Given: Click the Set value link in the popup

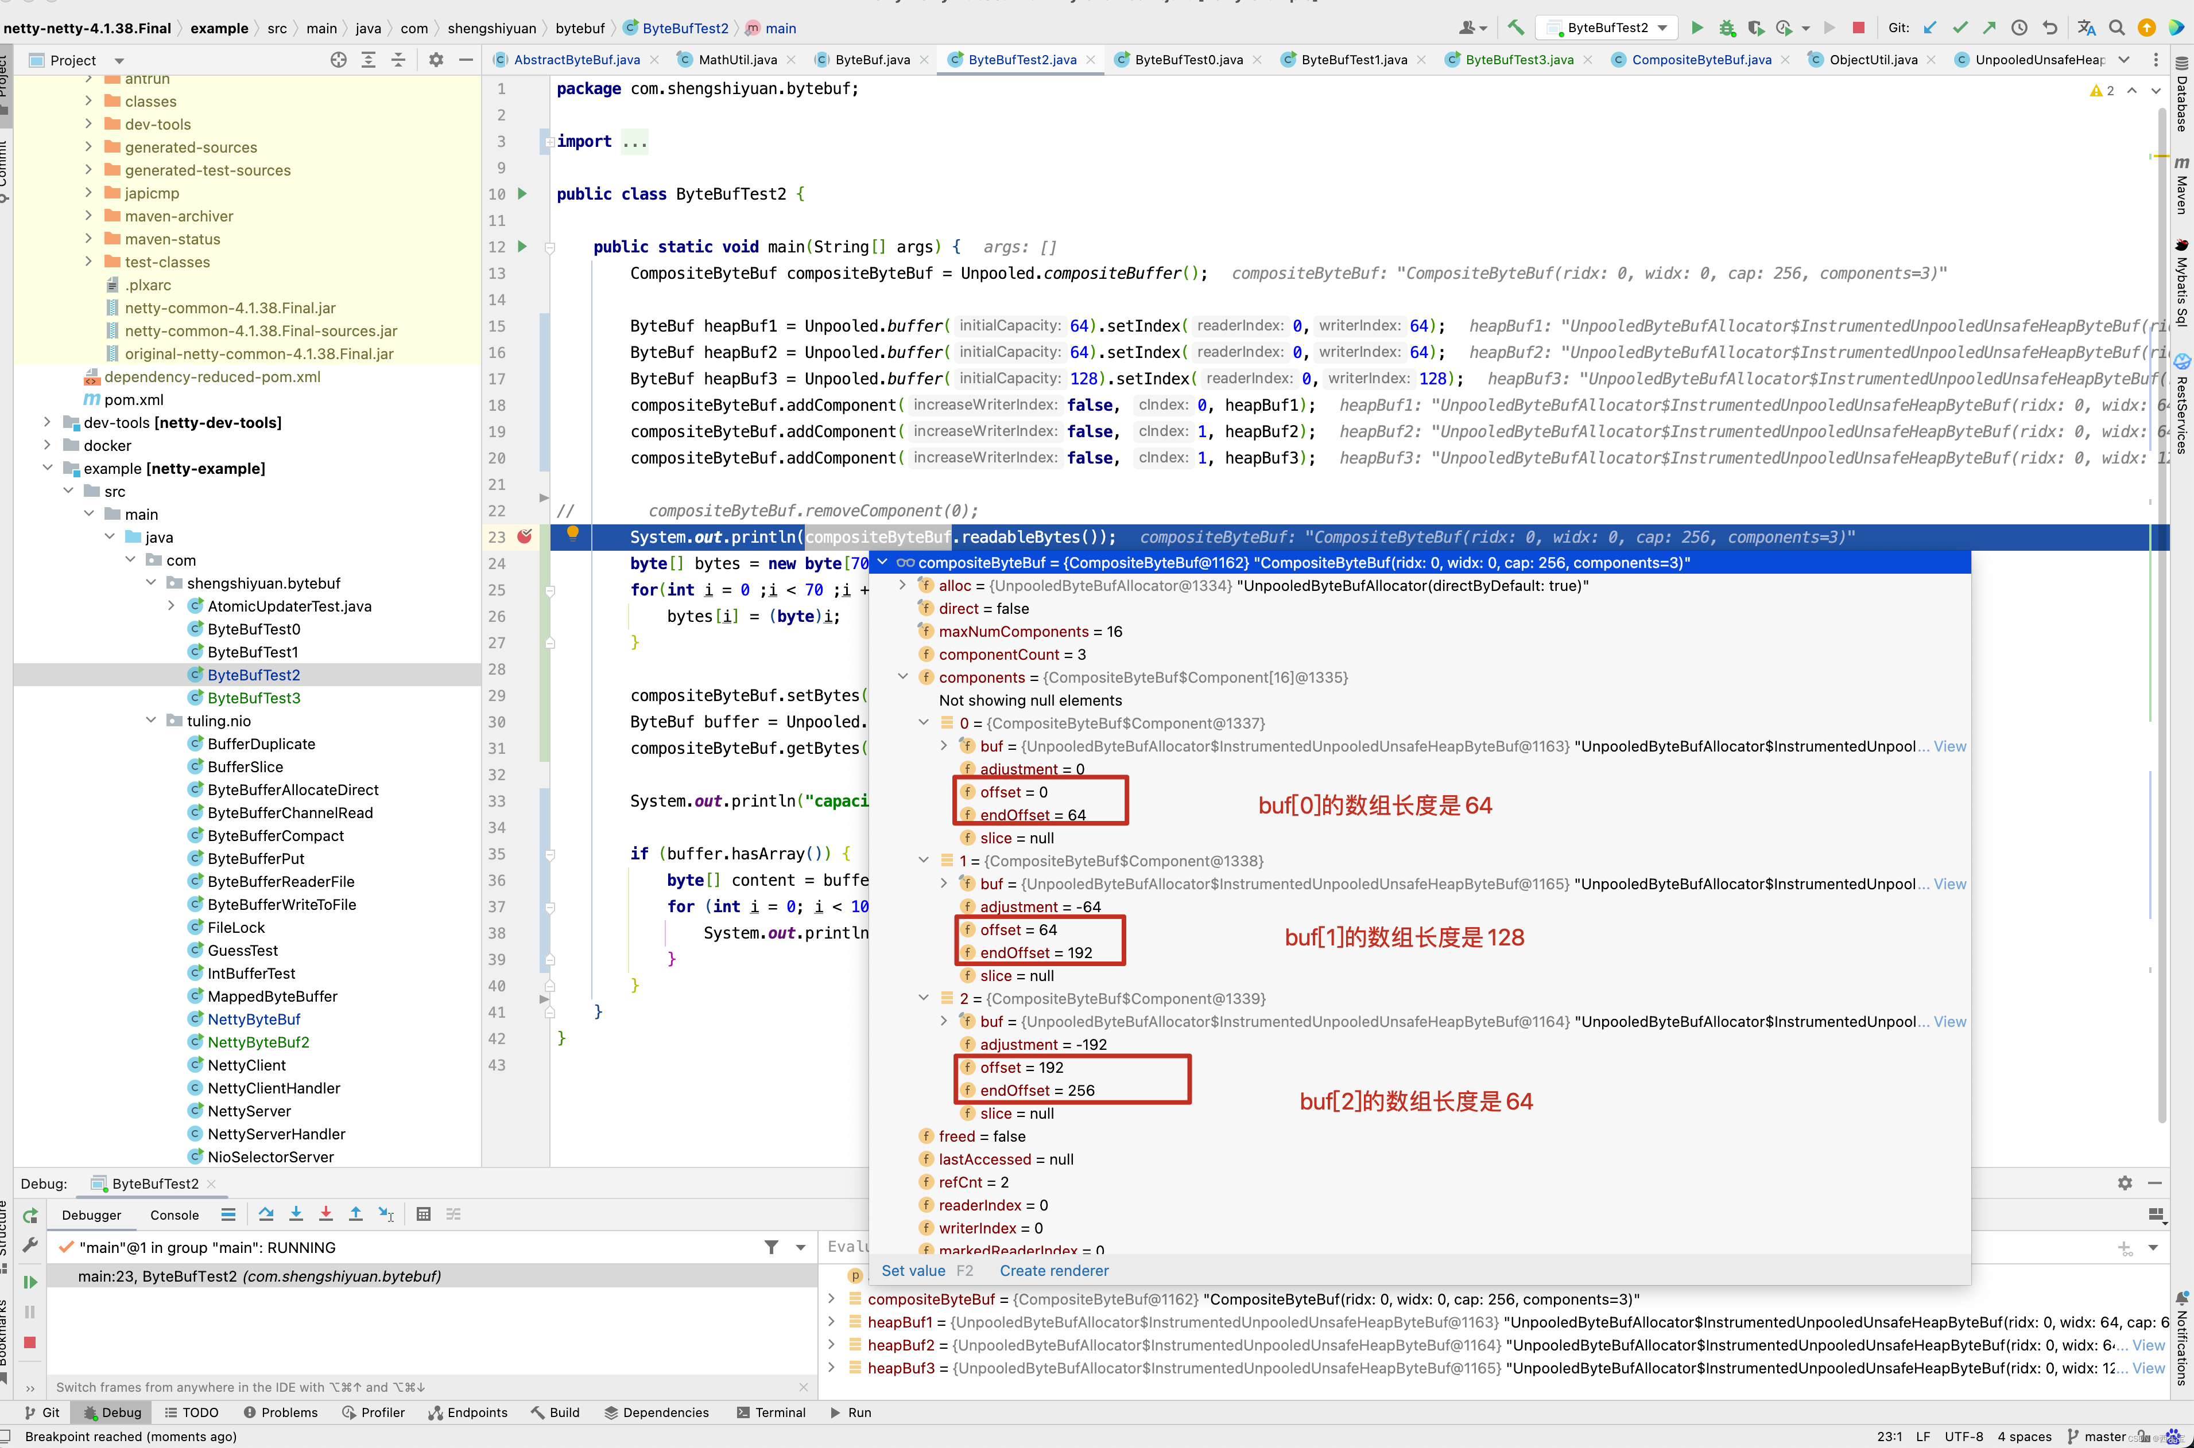Looking at the screenshot, I should pyautogui.click(x=913, y=1271).
